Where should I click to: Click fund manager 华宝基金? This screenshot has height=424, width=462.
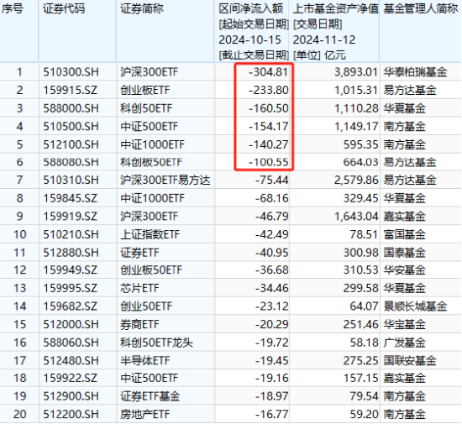point(405,324)
